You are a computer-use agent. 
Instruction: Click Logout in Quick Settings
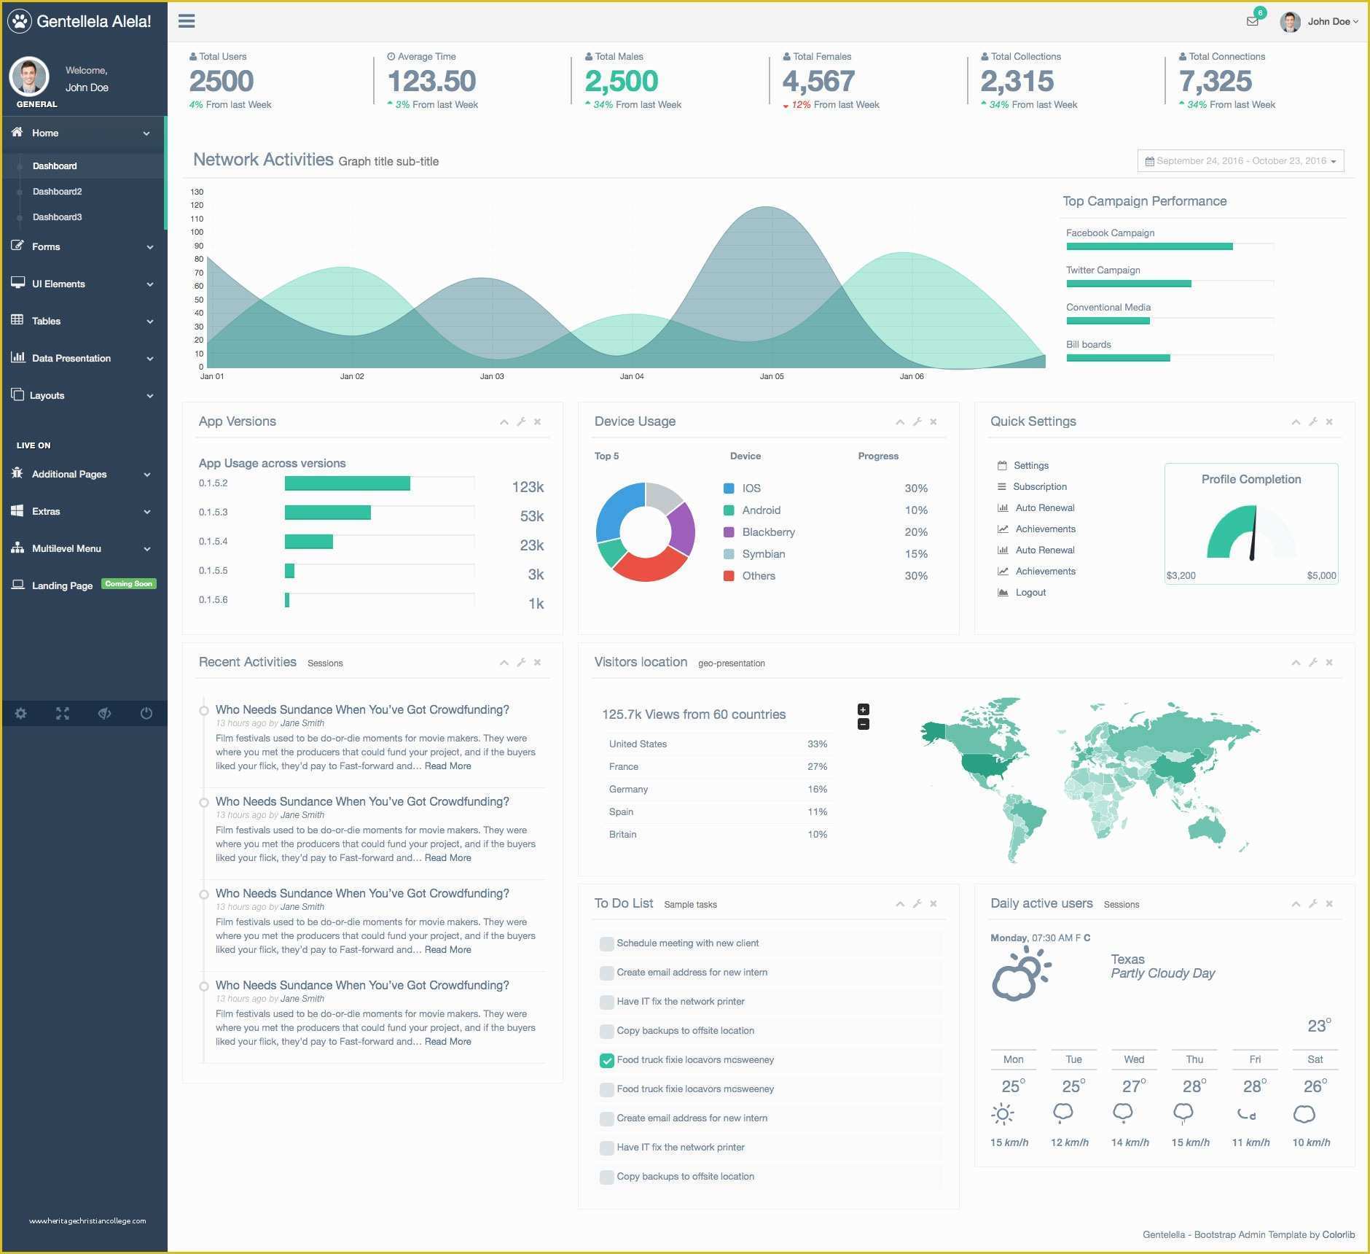click(1030, 593)
